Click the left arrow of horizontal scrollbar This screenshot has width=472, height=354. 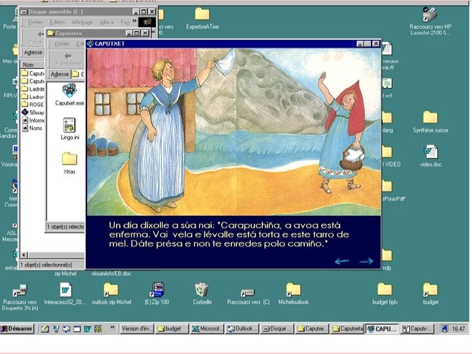coord(24,255)
